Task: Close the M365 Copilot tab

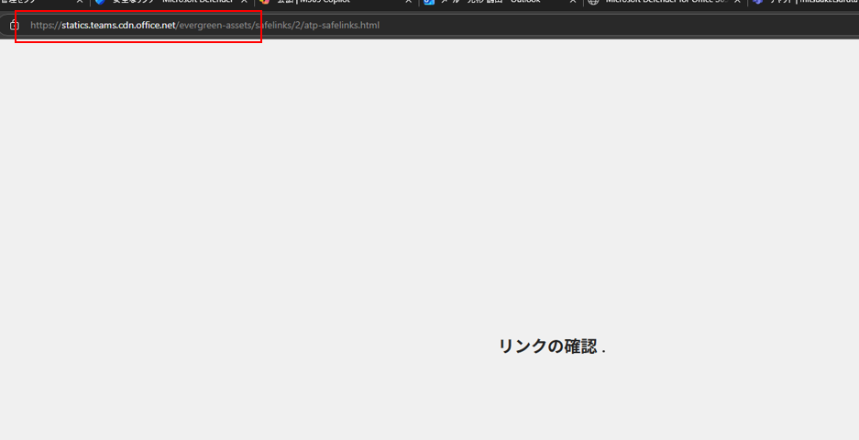Action: [408, 2]
